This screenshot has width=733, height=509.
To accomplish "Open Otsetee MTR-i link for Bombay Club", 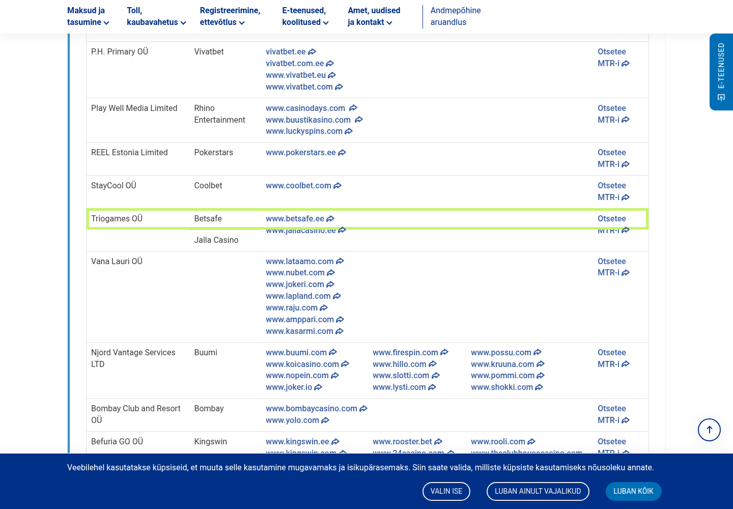I will click(613, 414).
